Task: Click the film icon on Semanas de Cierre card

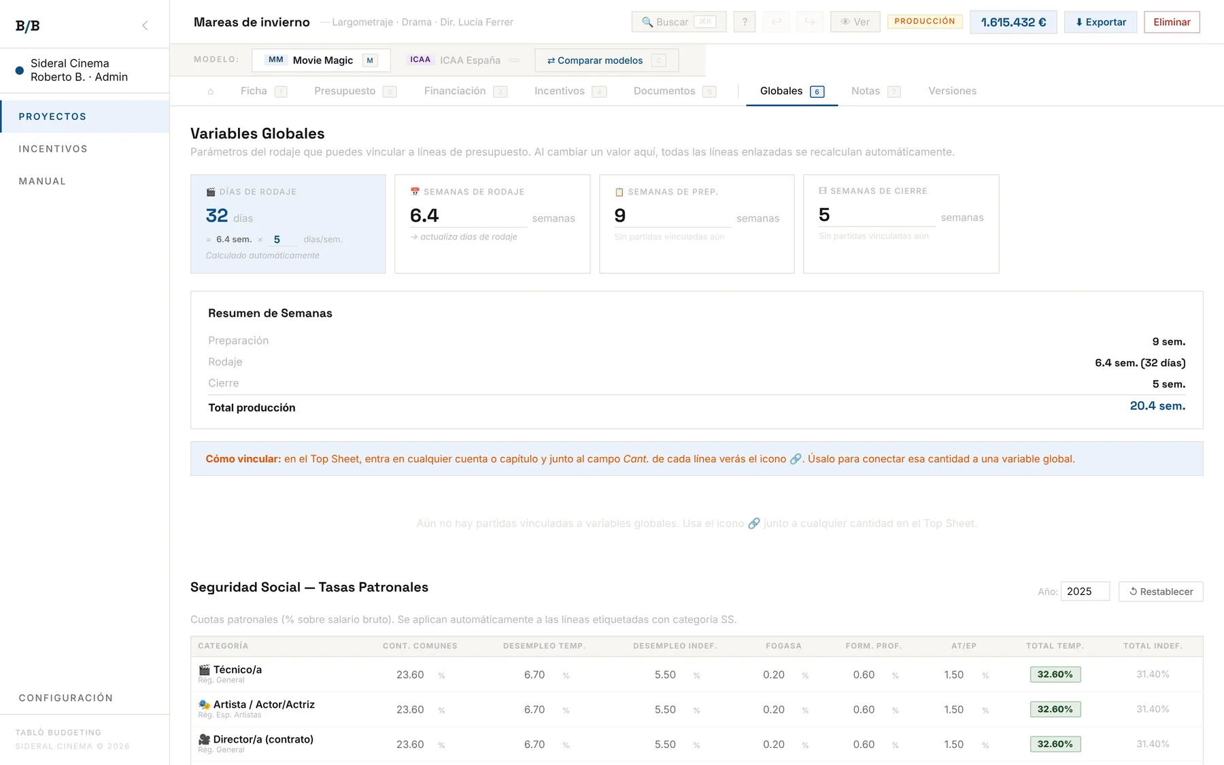Action: (823, 191)
